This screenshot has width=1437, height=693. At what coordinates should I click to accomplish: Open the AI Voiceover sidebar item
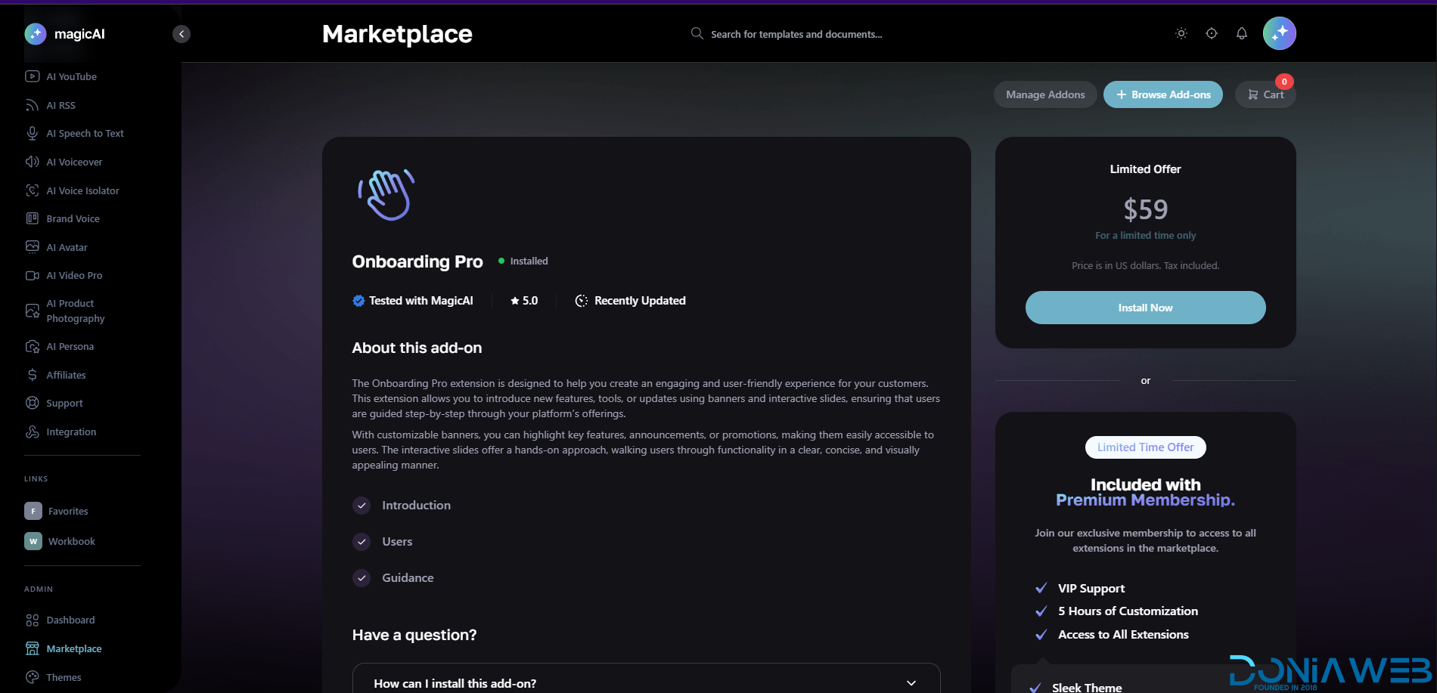74,162
